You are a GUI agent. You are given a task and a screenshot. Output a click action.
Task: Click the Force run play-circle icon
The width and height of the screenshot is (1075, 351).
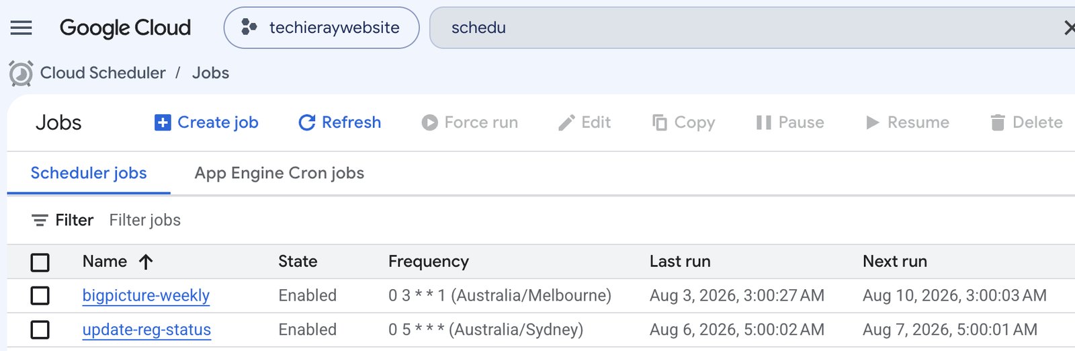pyautogui.click(x=429, y=122)
